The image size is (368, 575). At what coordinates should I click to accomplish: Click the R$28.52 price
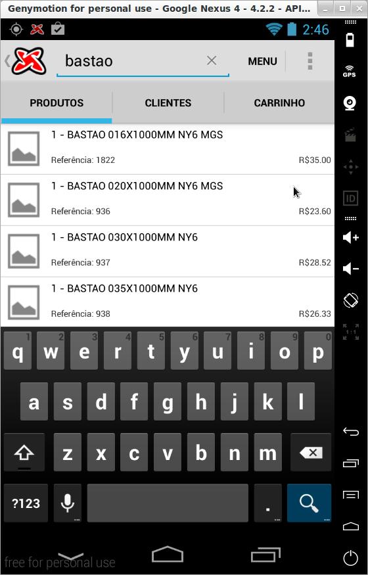pyautogui.click(x=315, y=263)
